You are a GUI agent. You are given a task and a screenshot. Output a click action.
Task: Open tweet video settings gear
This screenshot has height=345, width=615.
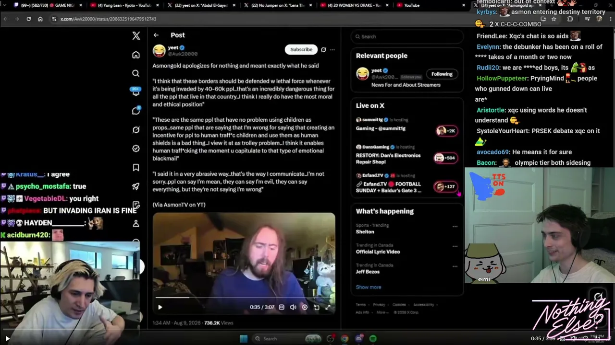pyautogui.click(x=305, y=307)
